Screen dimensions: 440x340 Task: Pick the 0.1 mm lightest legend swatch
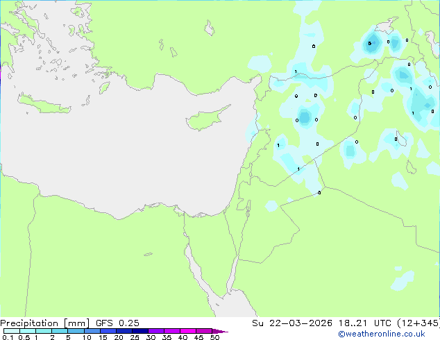(12, 331)
